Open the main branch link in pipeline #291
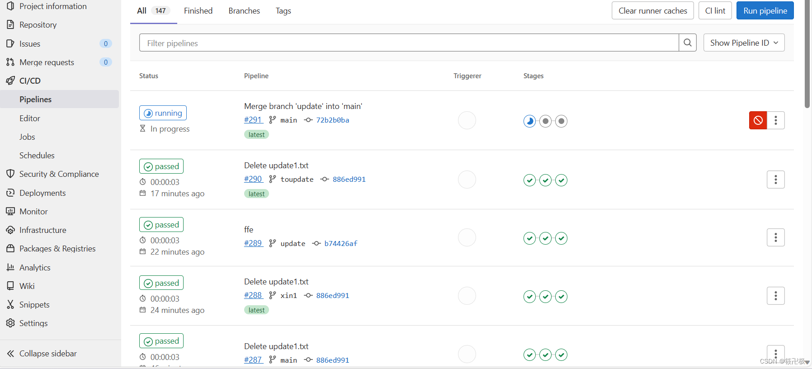This screenshot has height=369, width=812. 288,120
